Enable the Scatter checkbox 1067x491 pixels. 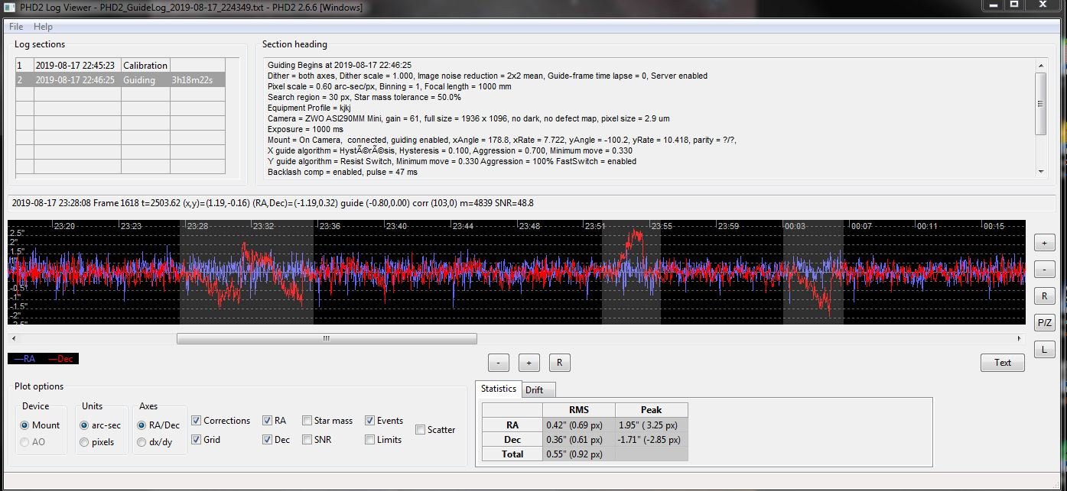[420, 430]
